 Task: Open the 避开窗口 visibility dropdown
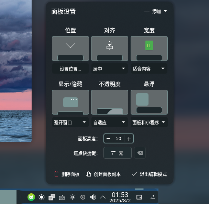pos(70,122)
